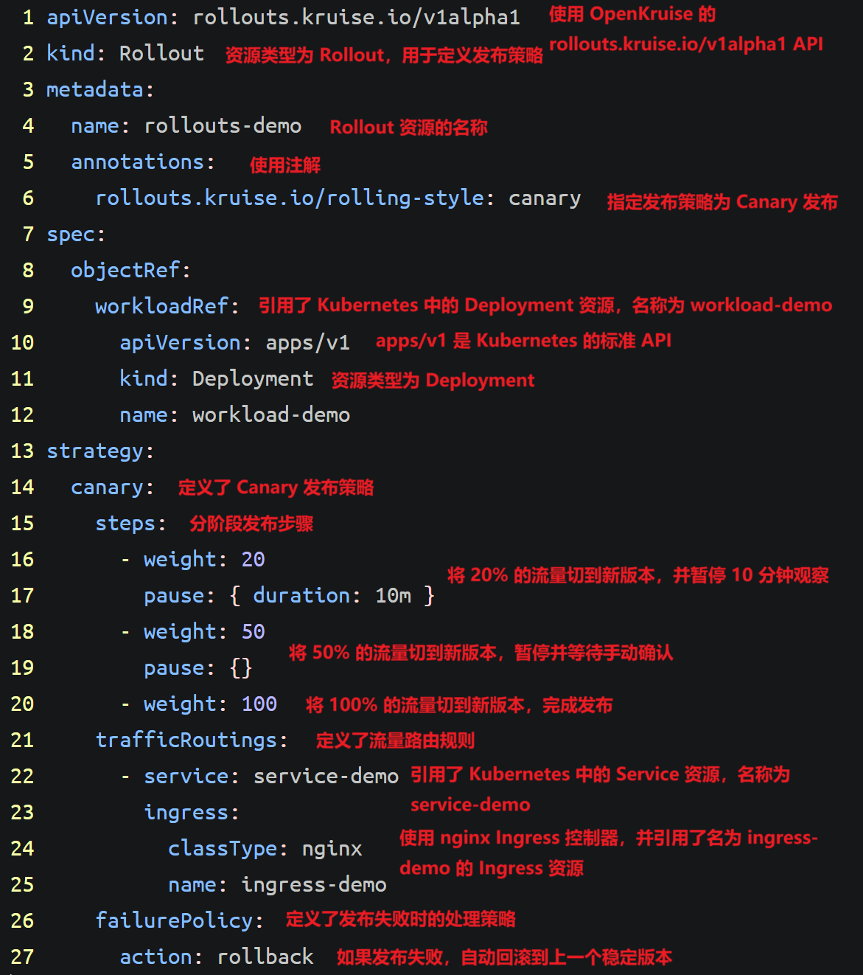Click line number 13 in the gutter
Screen dimensions: 863x975
22,451
